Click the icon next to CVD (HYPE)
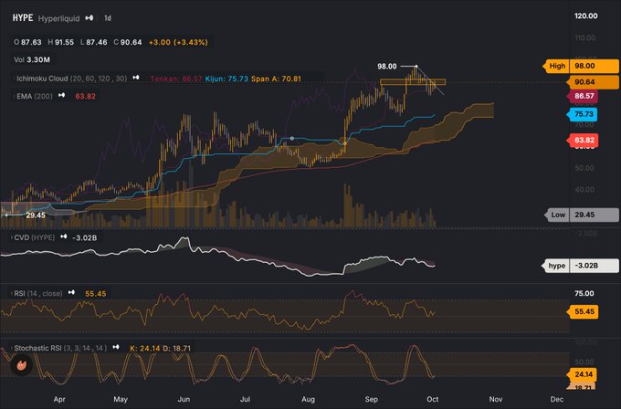This screenshot has width=621, height=409. [x=63, y=236]
